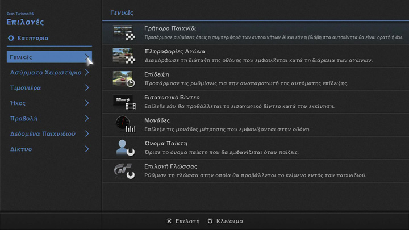Open the Προβολή category
This screenshot has height=230, width=409.
point(24,119)
